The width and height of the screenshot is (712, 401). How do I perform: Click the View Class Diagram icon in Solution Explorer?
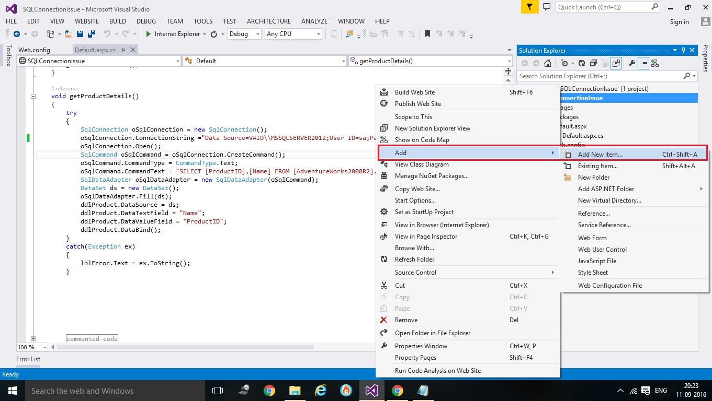(x=655, y=63)
